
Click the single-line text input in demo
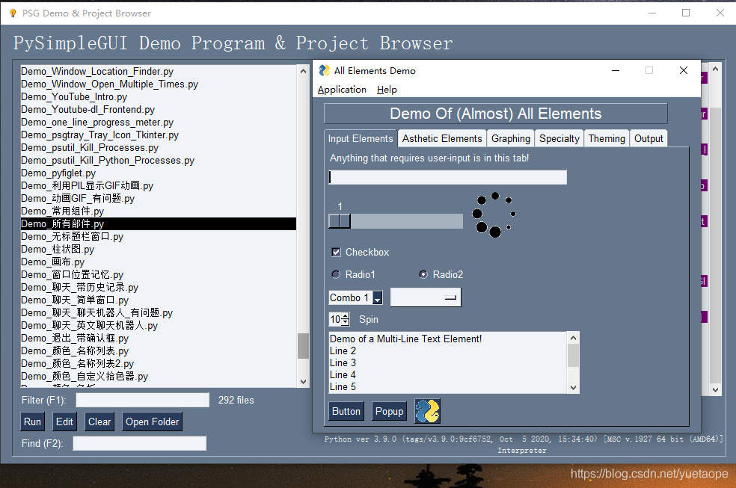pos(448,177)
